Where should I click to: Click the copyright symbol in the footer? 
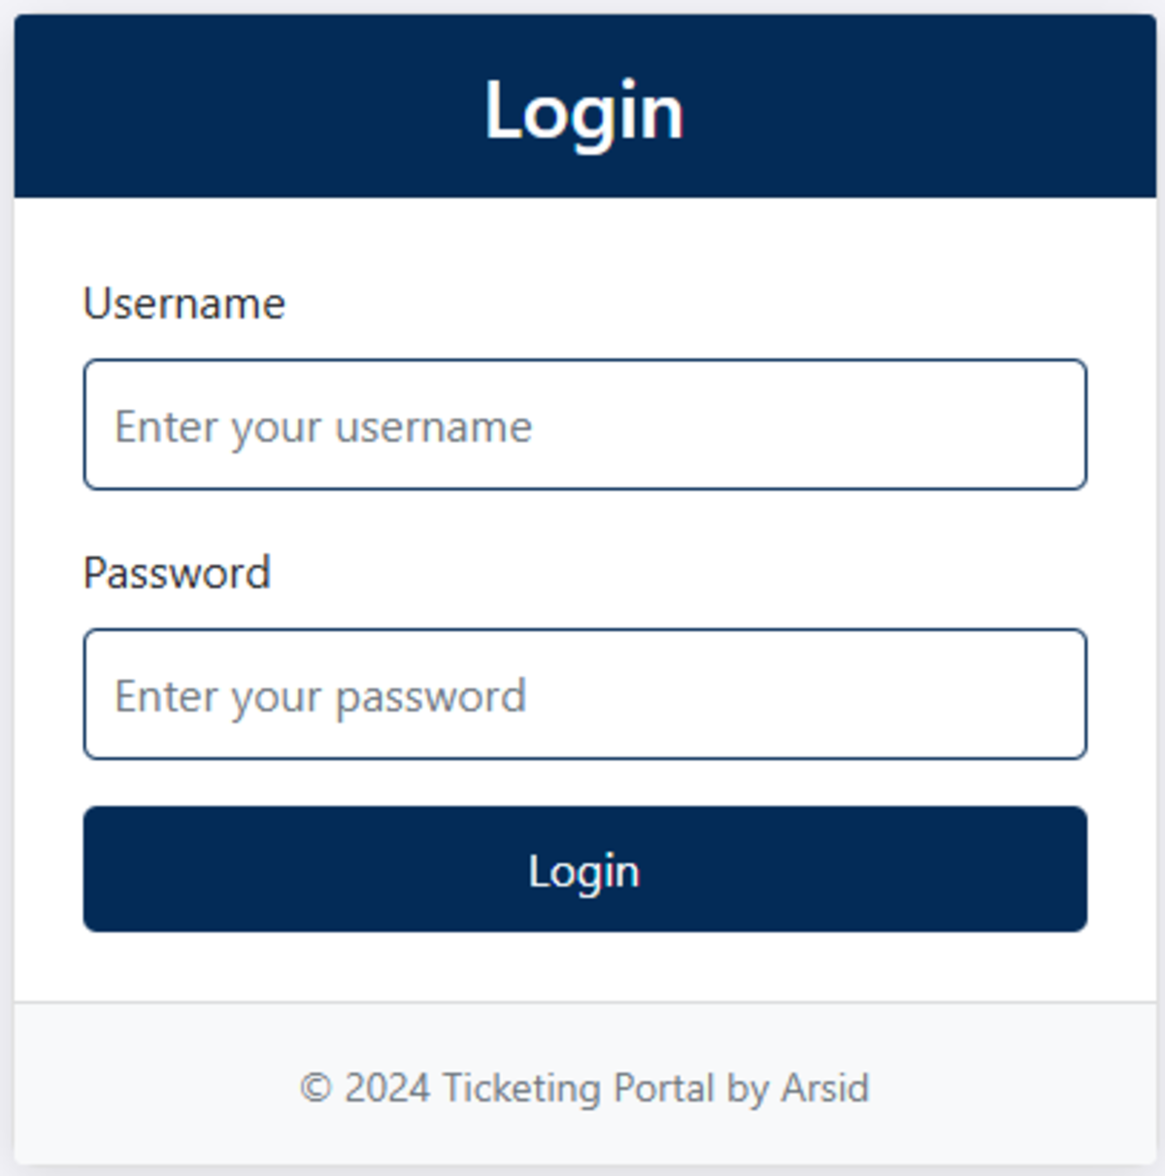316,1088
